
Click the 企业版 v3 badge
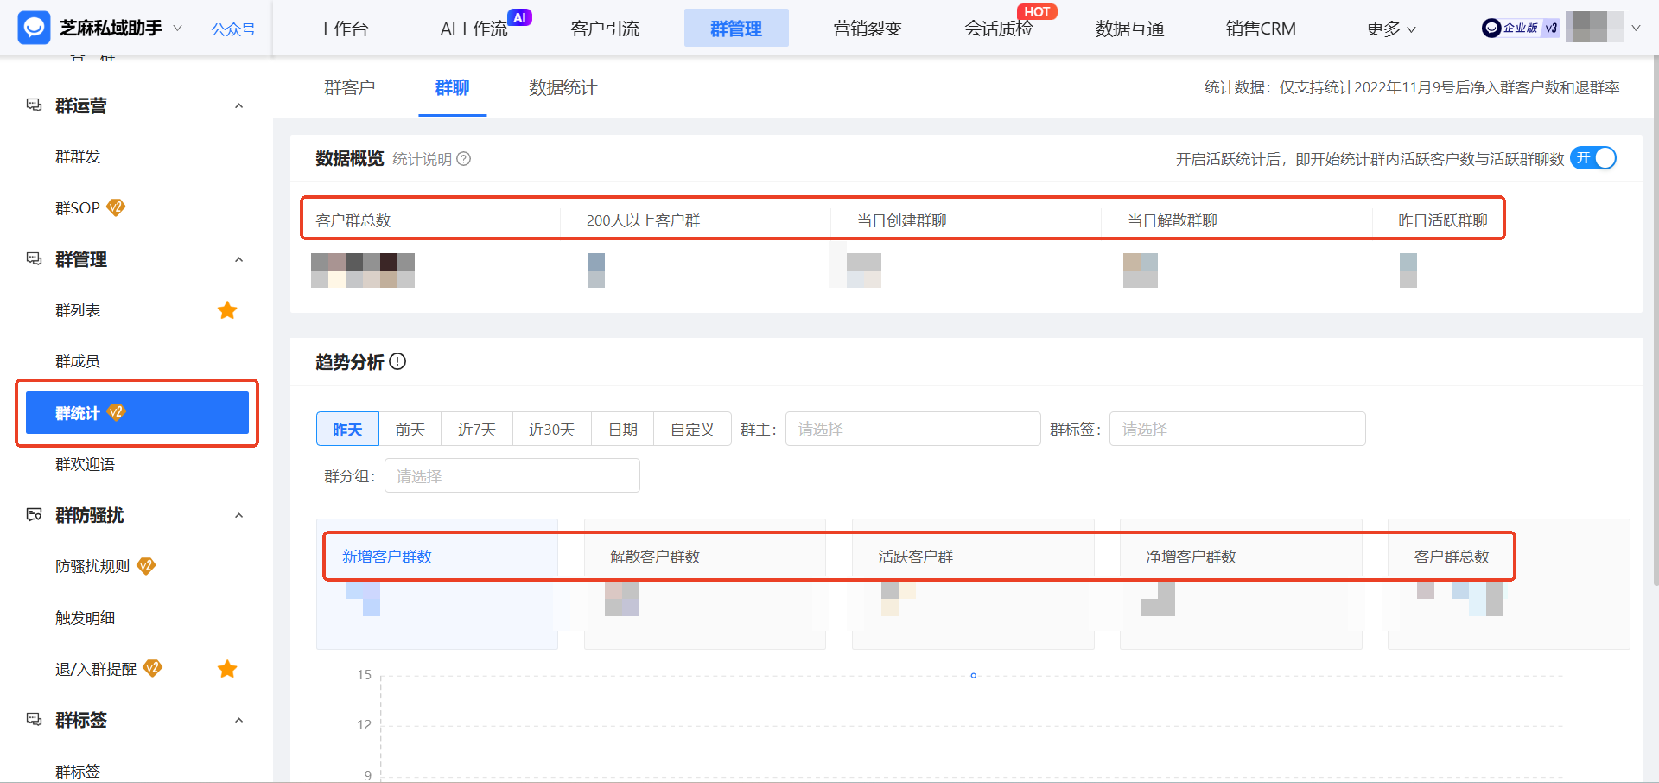(x=1519, y=27)
